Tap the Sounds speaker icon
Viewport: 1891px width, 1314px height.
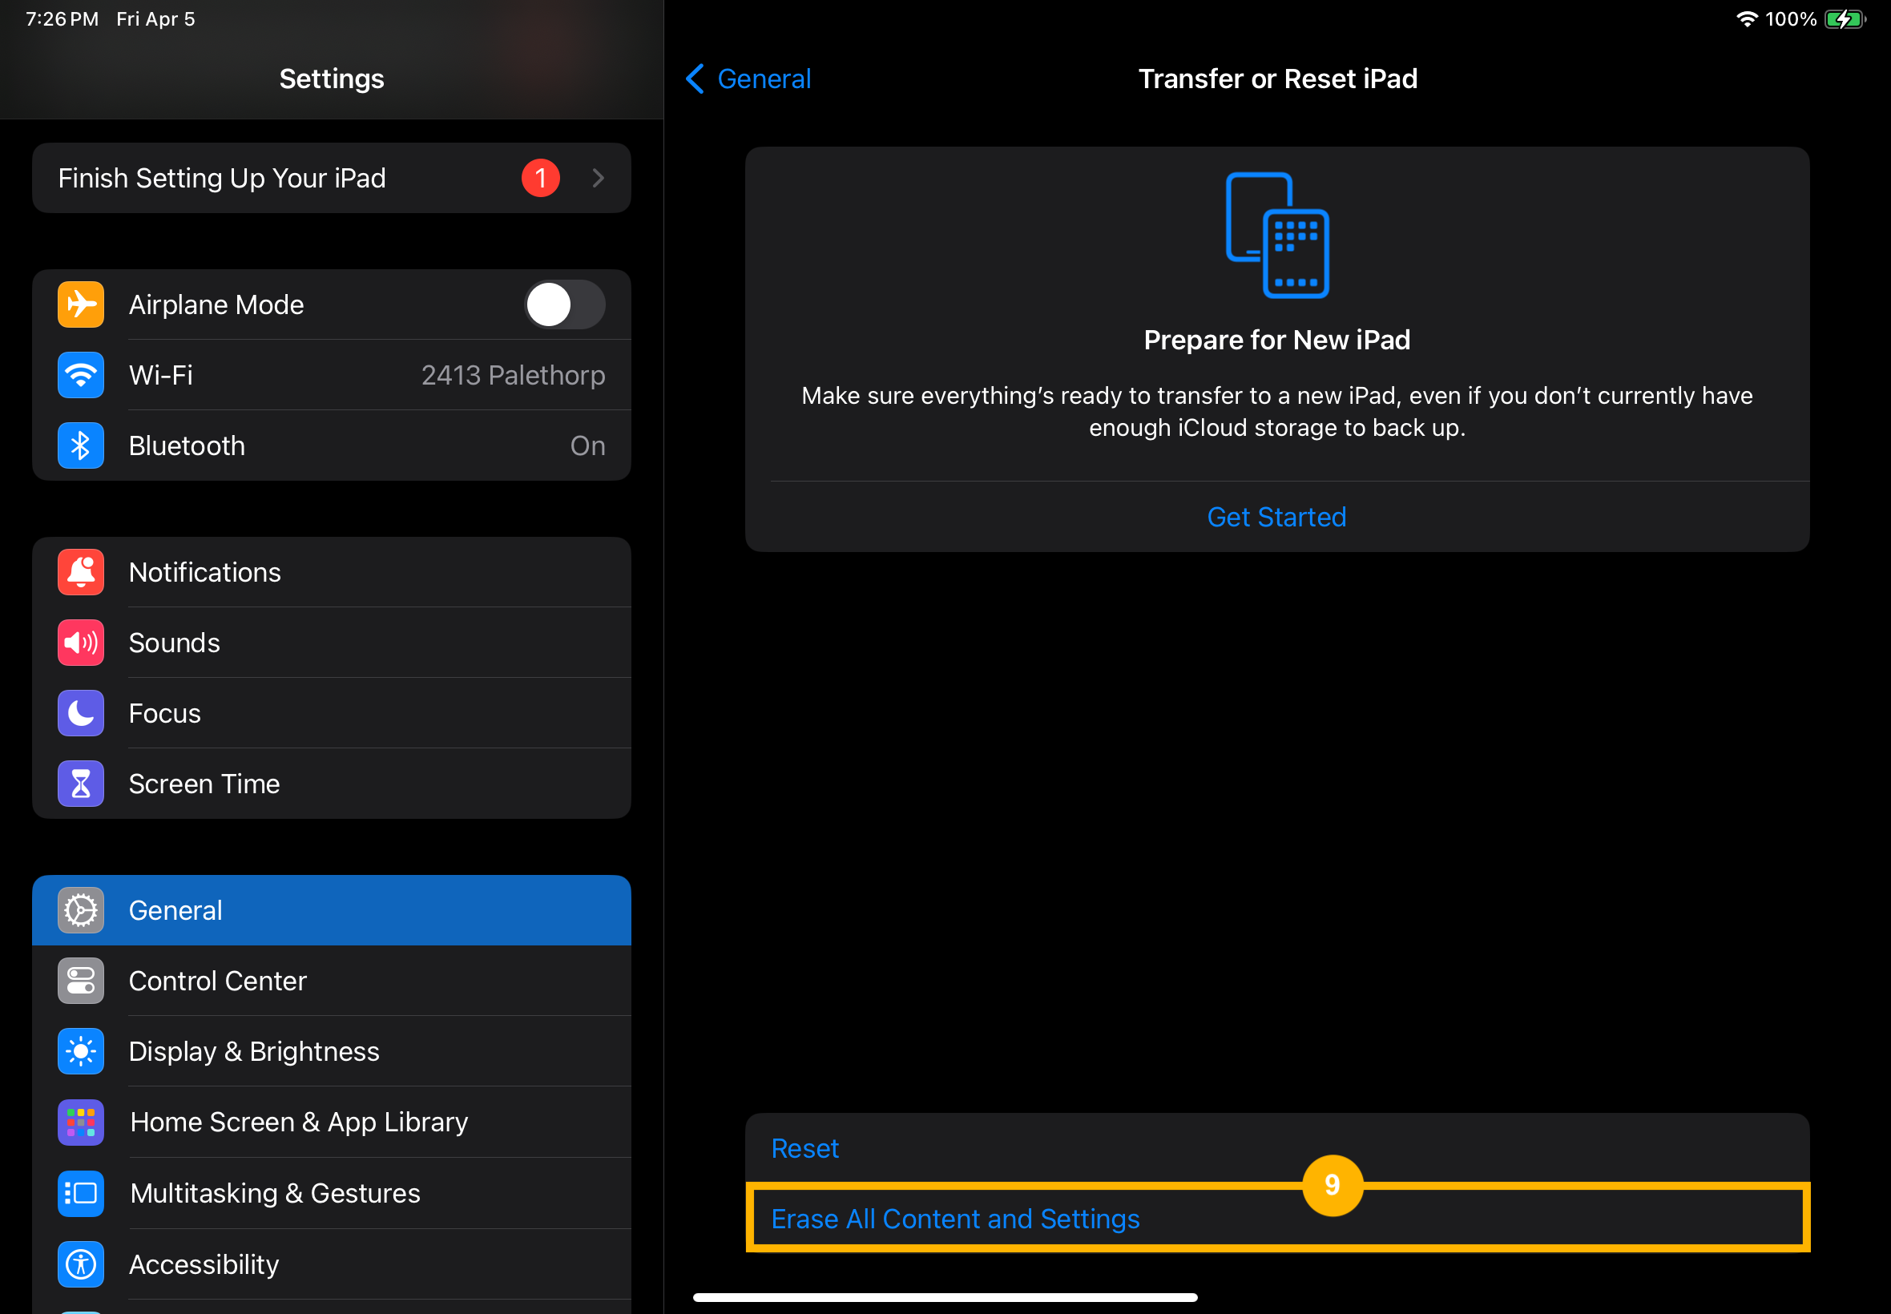click(81, 643)
